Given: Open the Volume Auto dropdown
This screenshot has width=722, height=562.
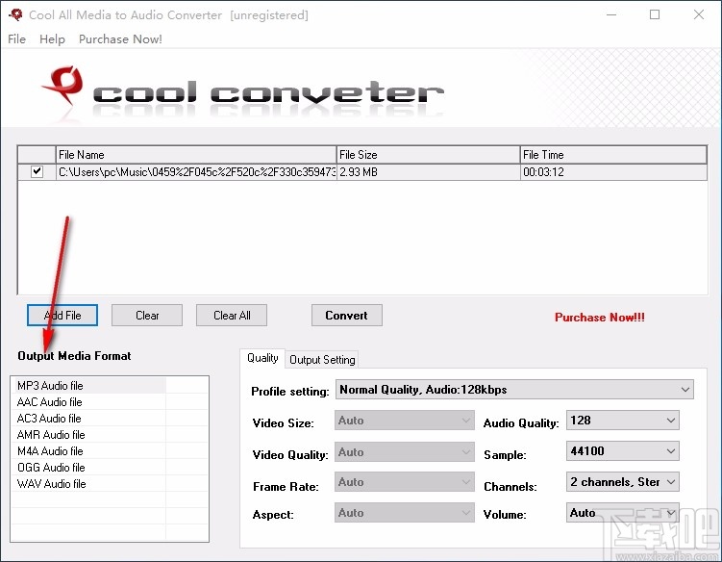Looking at the screenshot, I should 623,513.
